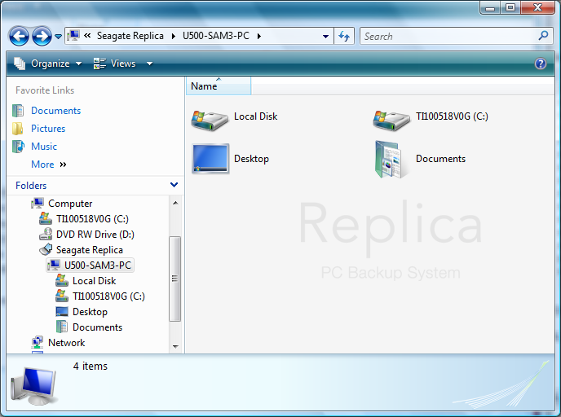Click the computer icon in details pane
The width and height of the screenshot is (561, 417).
click(34, 387)
